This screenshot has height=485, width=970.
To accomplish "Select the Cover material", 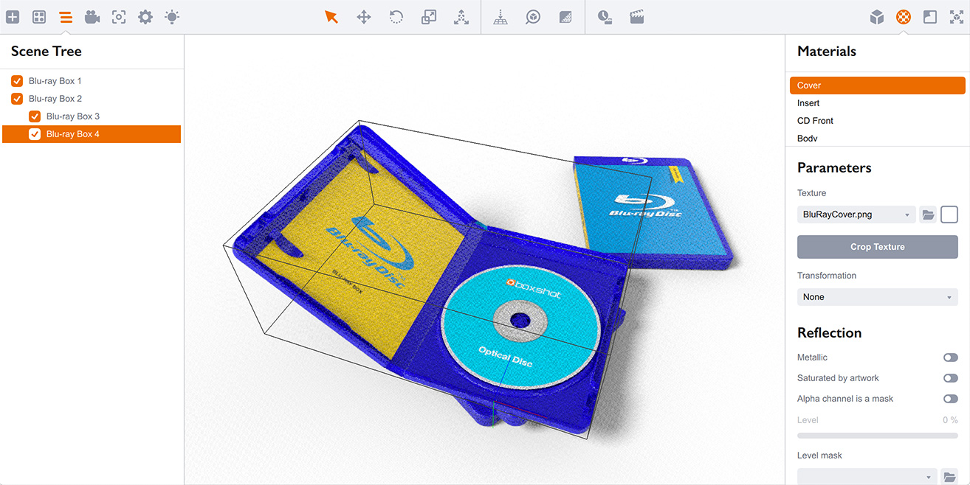I will 877,86.
